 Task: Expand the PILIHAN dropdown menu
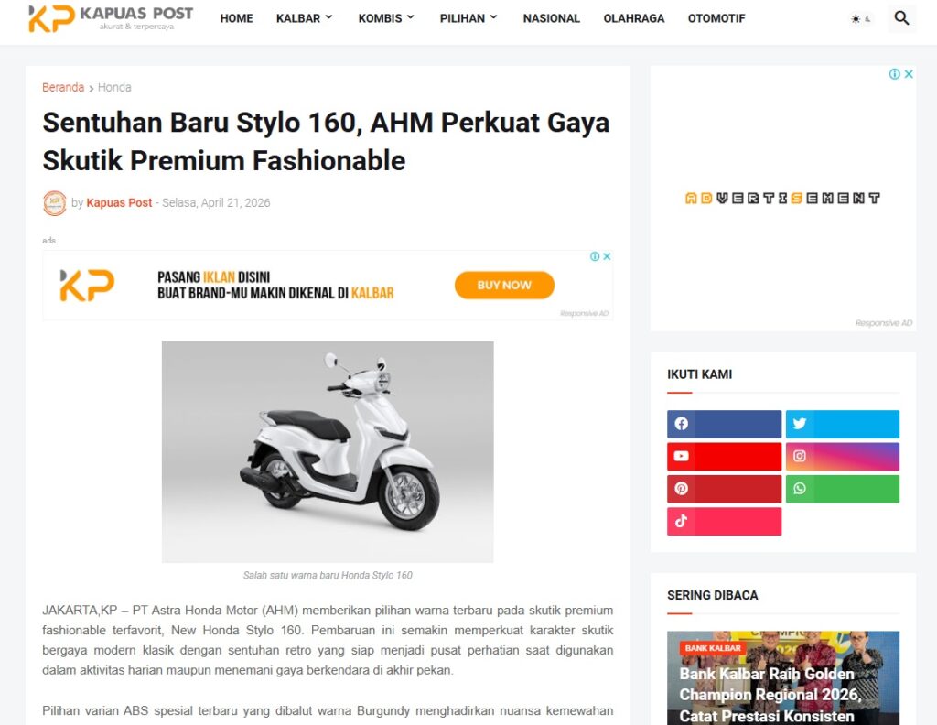click(468, 18)
